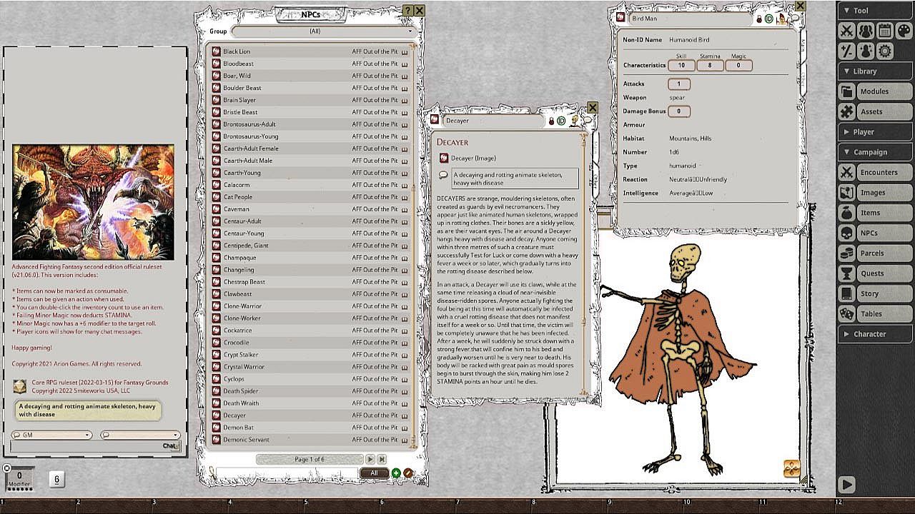
Task: Open the Combat Tracker crossed-swords tool
Action: tap(846, 31)
